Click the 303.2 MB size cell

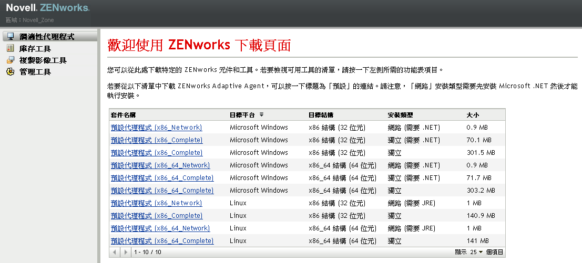(481, 191)
